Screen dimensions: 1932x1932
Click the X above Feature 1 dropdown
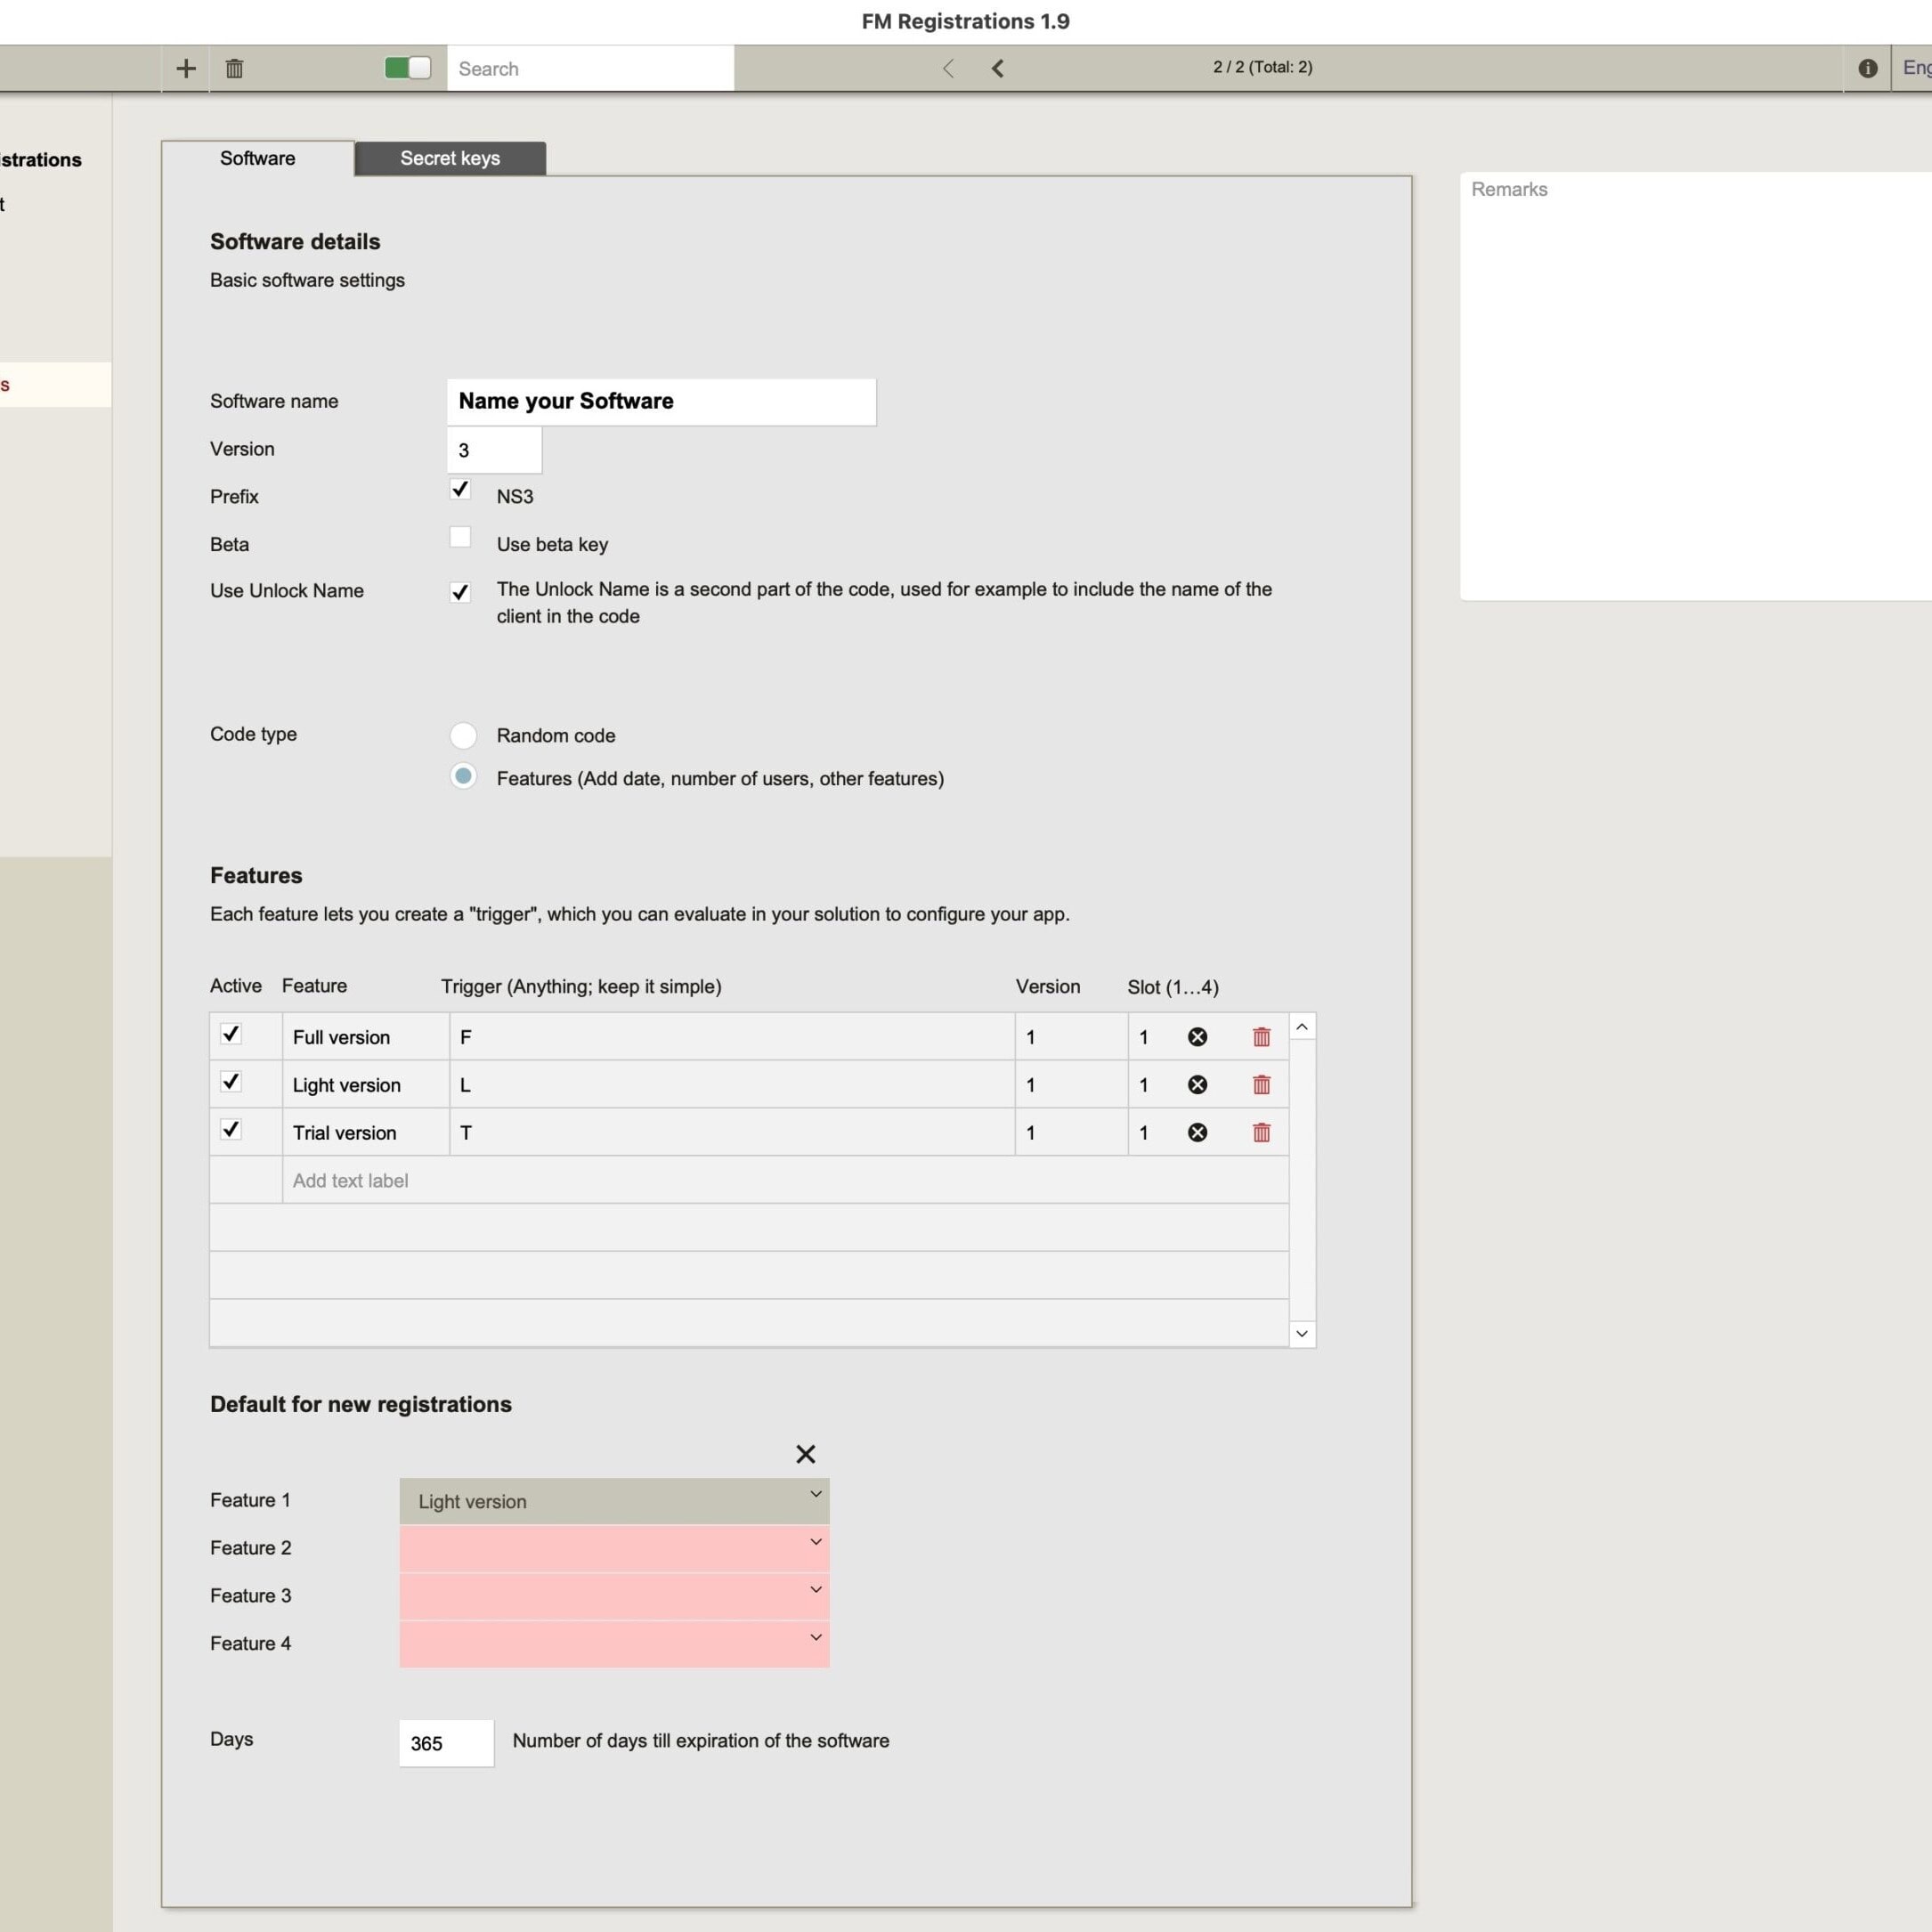(x=805, y=1454)
